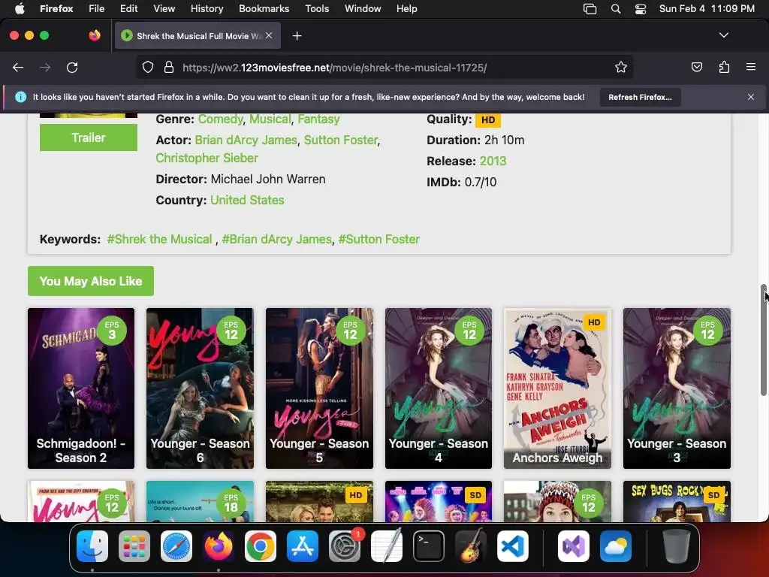Viewport: 769px width, 577px height.
Task: Open the View menu
Action: click(164, 8)
